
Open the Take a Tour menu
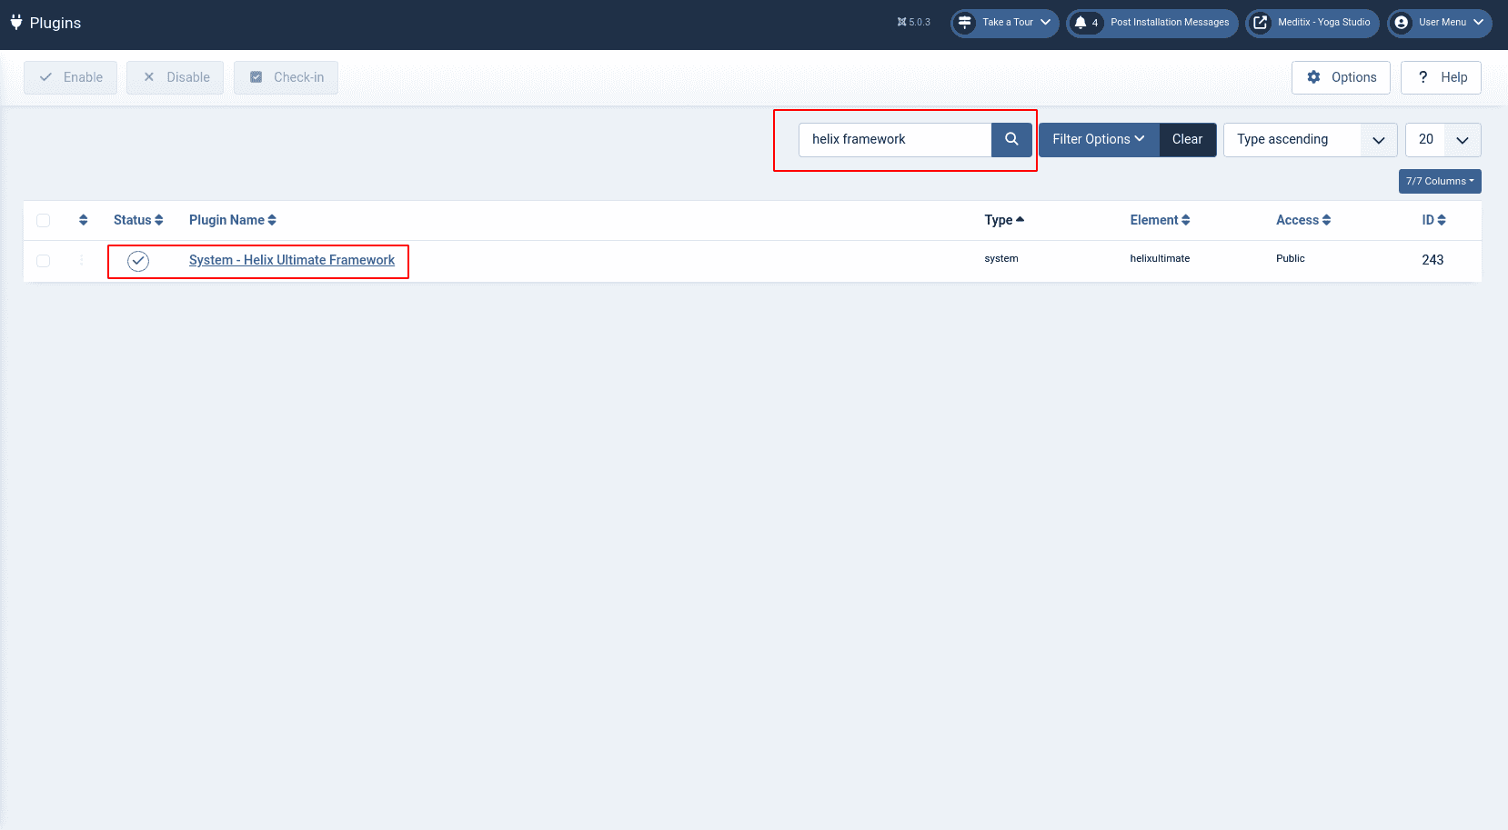click(x=1004, y=23)
